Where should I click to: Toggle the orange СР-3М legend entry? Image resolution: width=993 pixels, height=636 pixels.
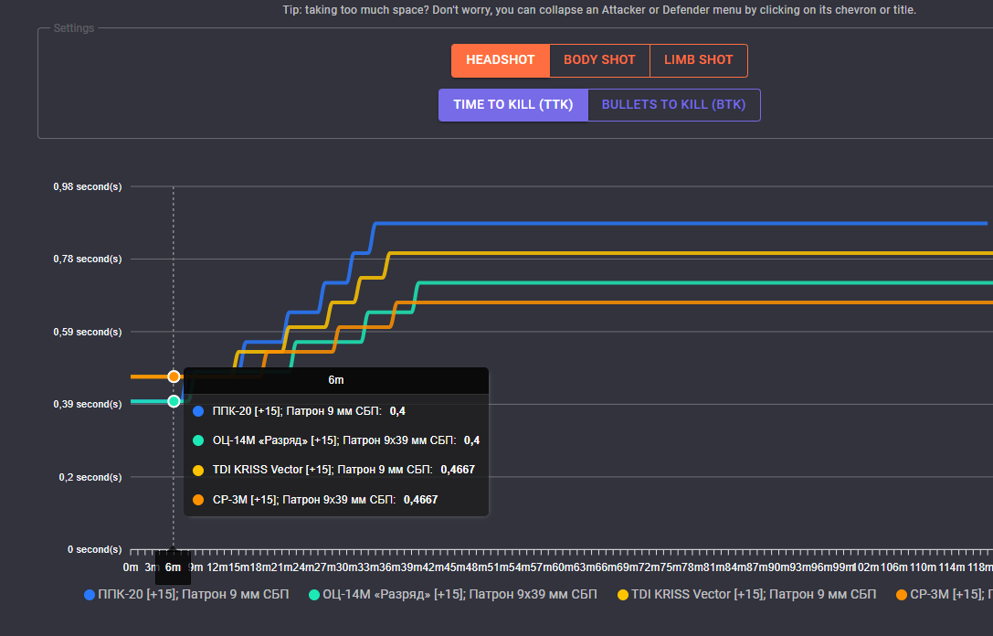tap(945, 594)
